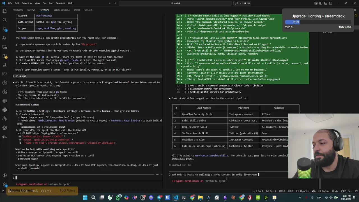Open the Copilot chat icon in title bar
359x202 pixels.
[236, 3]
